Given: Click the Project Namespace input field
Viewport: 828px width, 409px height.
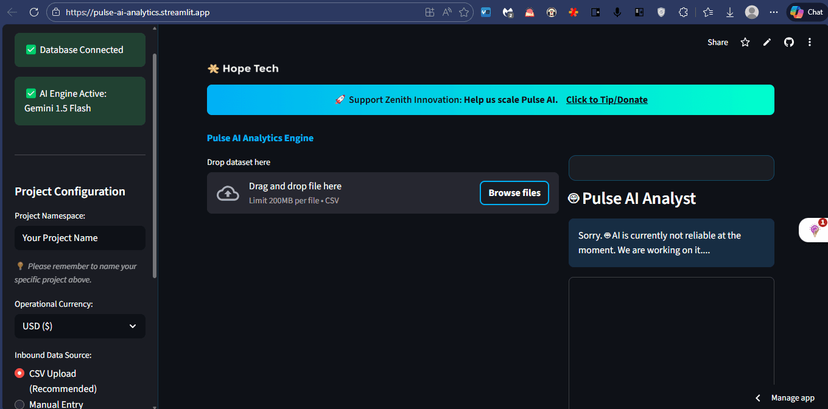Looking at the screenshot, I should coord(80,238).
